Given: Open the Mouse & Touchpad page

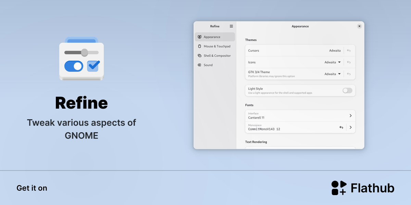Looking at the screenshot, I should (215, 46).
